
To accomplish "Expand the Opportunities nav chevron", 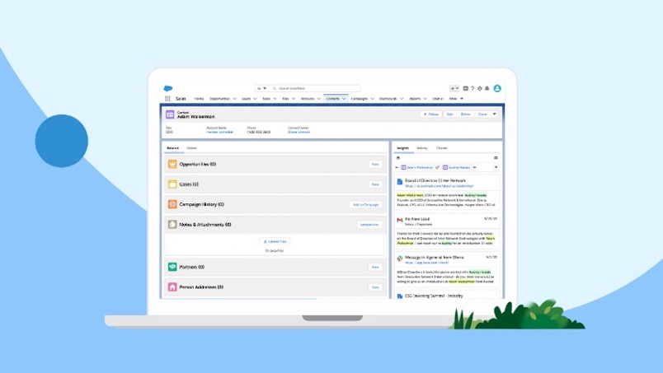I will point(235,99).
